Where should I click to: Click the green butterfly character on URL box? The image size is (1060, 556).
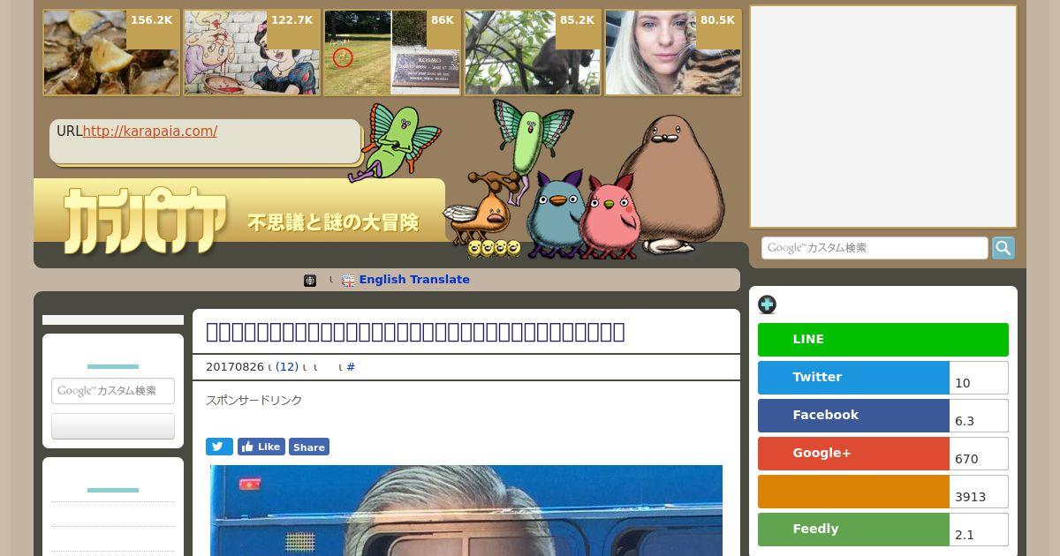tap(394, 141)
